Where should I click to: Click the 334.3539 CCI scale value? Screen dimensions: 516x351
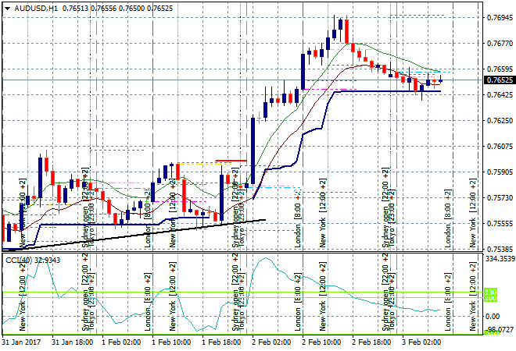click(500, 258)
